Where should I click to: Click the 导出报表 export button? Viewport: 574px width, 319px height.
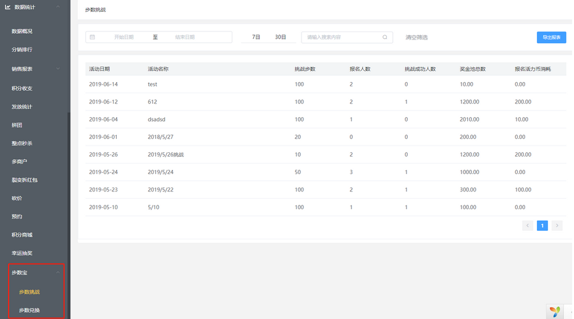551,37
